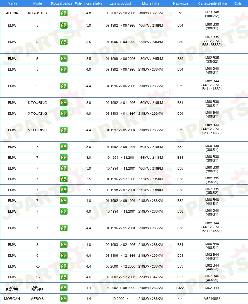Click the fuel icon in the MORGAN AERO 8 row
This screenshot has width=248, height=304.
(x=64, y=299)
